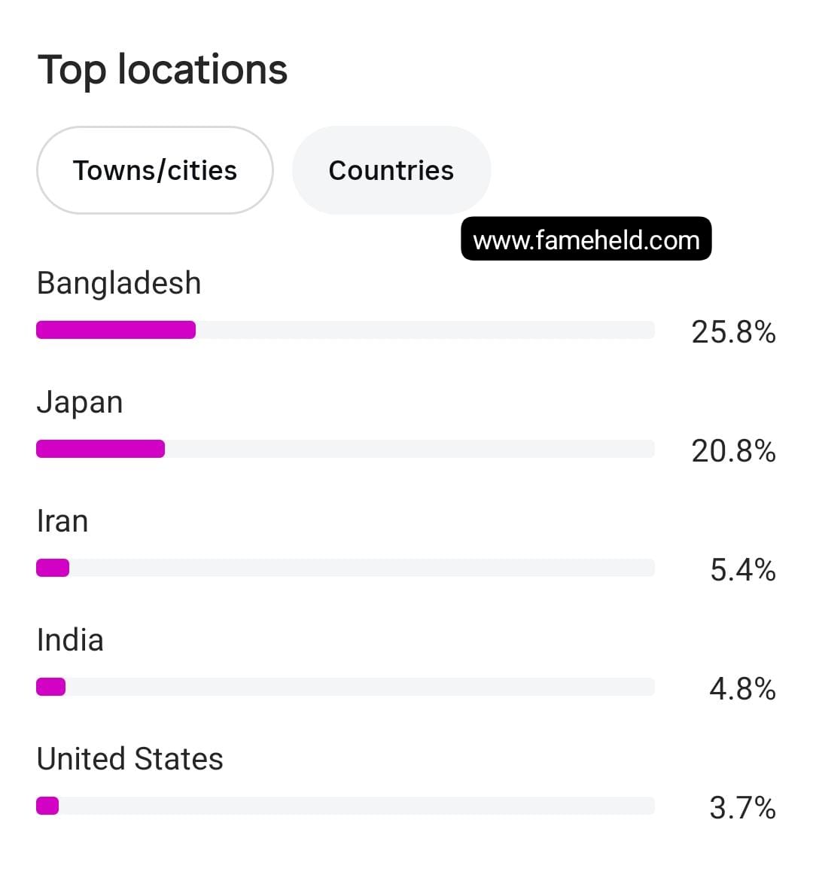Select the Countries tab
The width and height of the screenshot is (813, 878).
[x=391, y=170]
